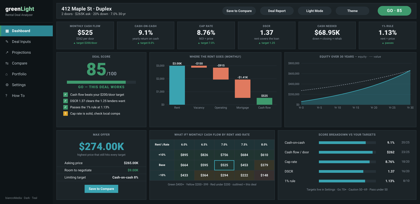Click the 'GO — THIS DEAL WORKS' verdict
This screenshot has width=420, height=204.
(x=101, y=87)
